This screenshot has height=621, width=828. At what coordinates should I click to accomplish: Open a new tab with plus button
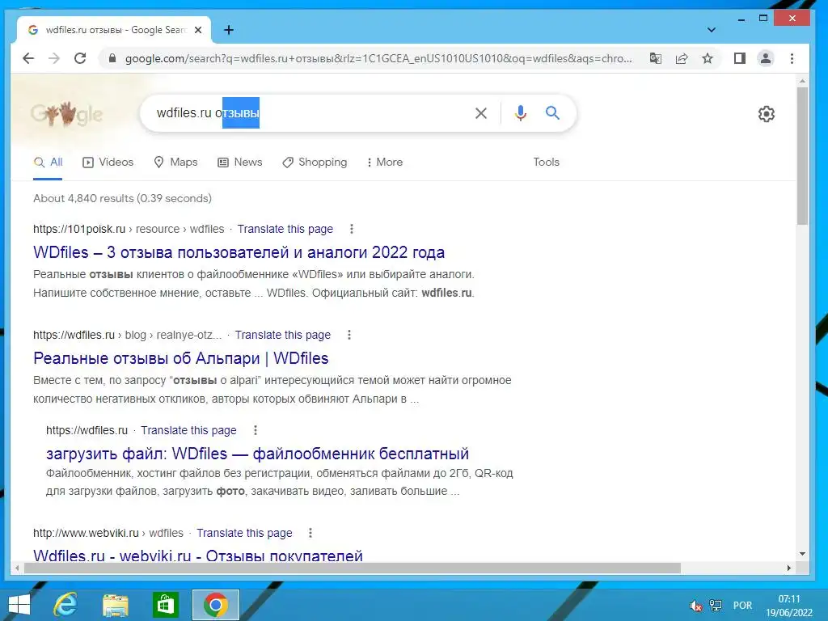tap(229, 30)
